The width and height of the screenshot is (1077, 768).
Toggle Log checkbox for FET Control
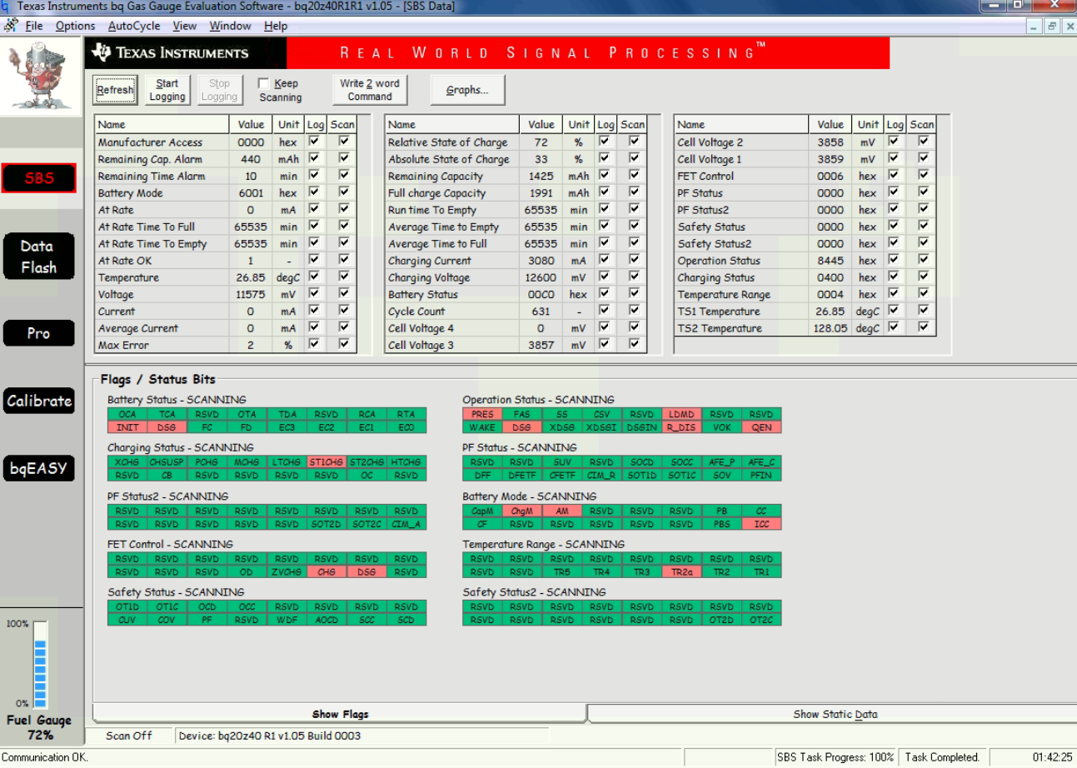pos(895,176)
